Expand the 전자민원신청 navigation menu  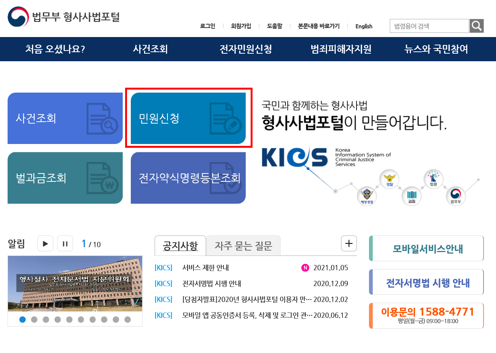(246, 49)
